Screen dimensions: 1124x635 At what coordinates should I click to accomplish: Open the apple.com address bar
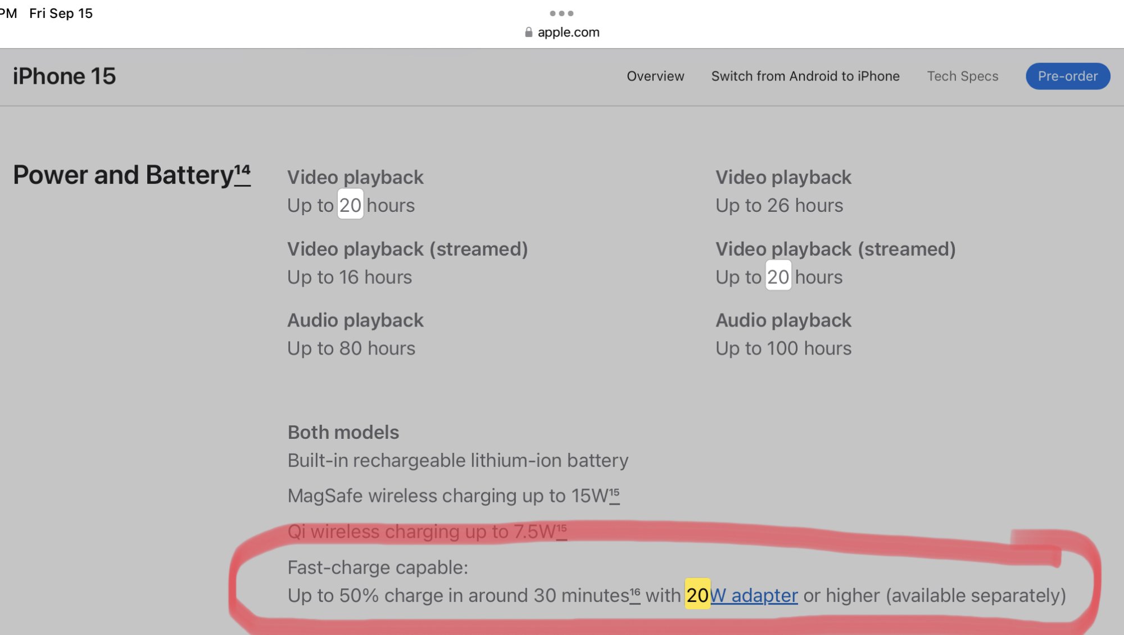coord(562,32)
